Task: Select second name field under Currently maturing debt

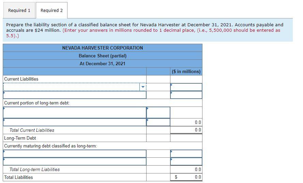Action: (x=75, y=161)
